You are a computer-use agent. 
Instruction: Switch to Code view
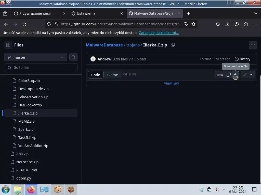tap(96, 75)
